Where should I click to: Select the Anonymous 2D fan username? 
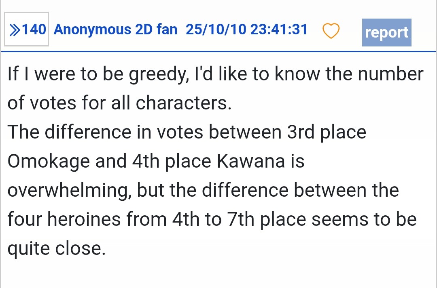(115, 29)
